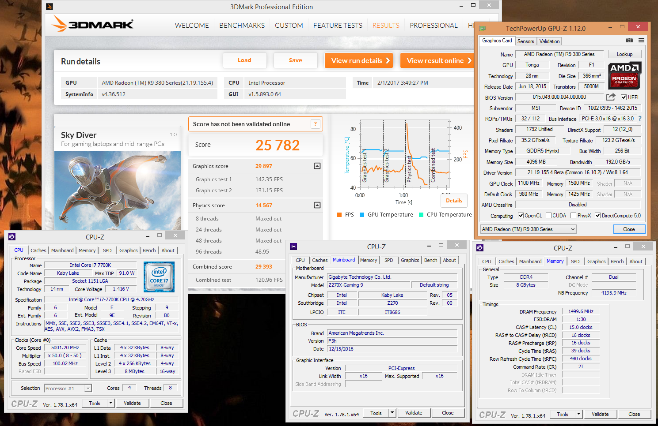Click the Default string model field
This screenshot has width=658, height=426.
tap(434, 285)
